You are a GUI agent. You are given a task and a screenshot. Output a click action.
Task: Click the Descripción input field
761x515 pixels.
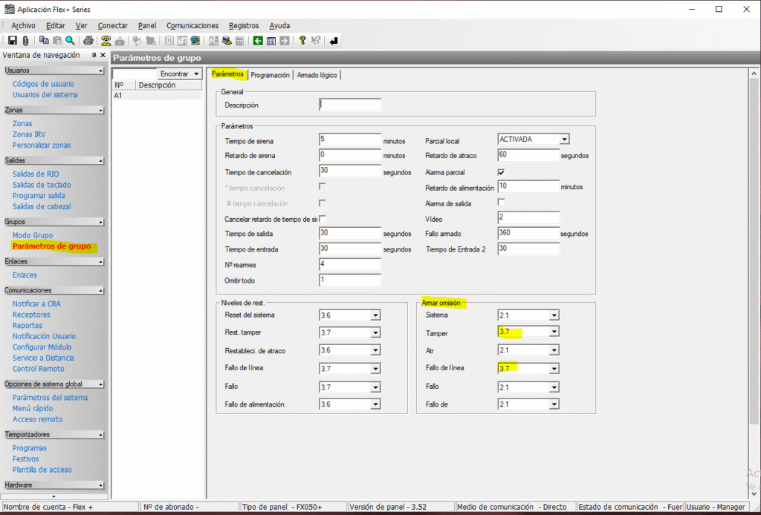pos(350,105)
